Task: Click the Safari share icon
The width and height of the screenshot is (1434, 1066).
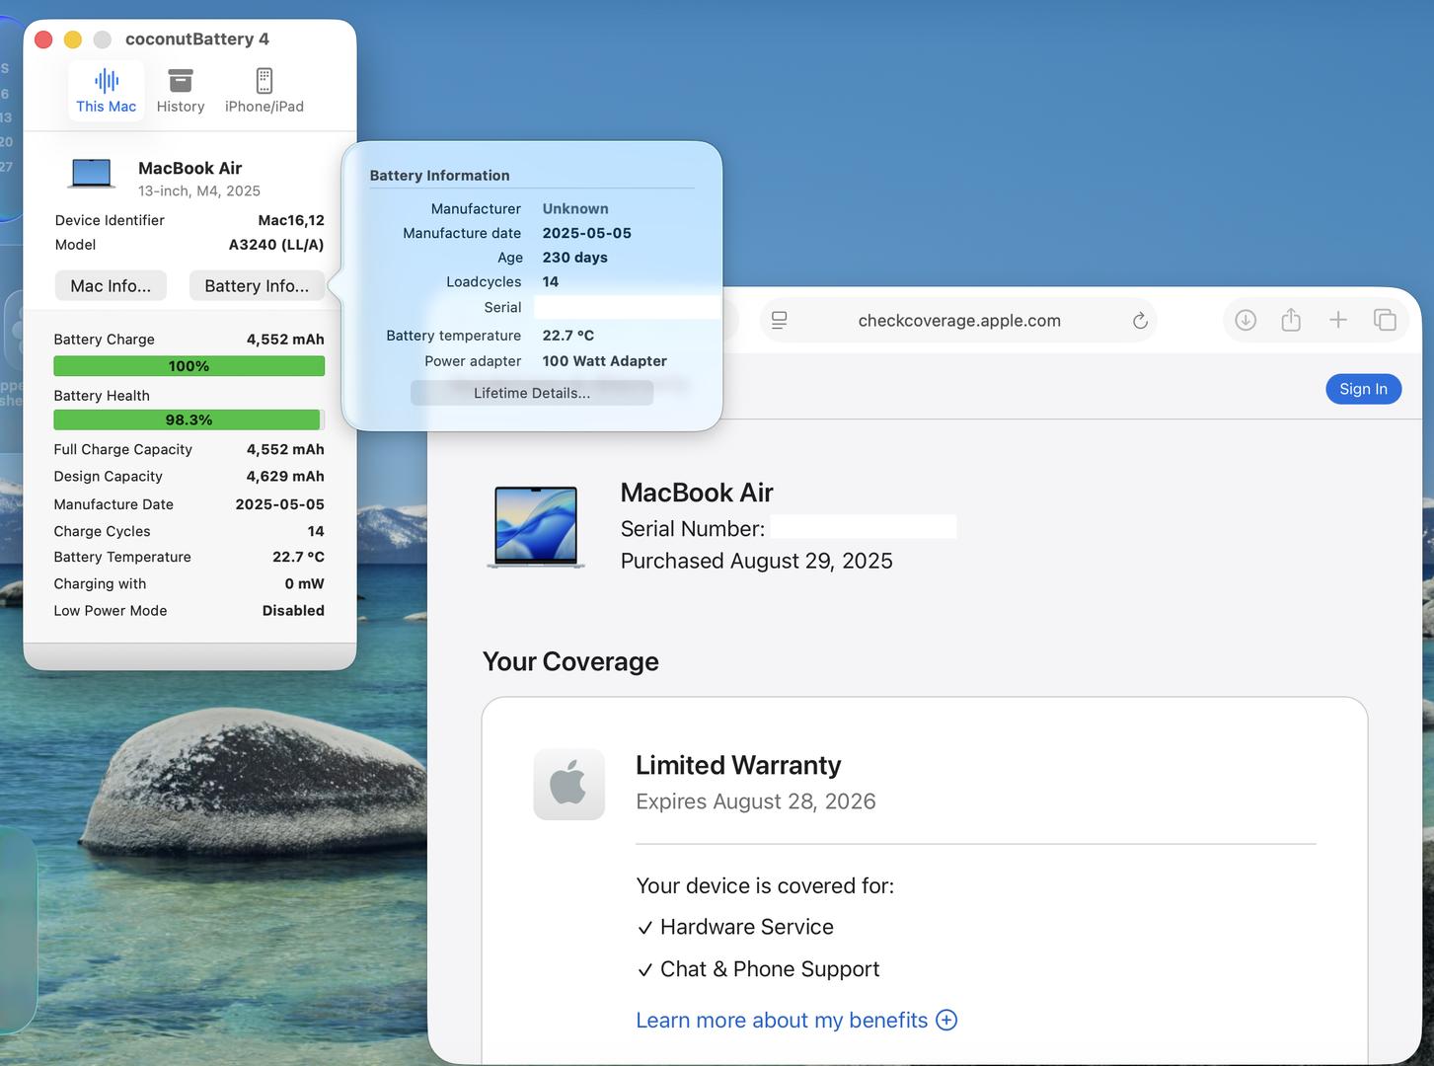Action: click(1291, 320)
